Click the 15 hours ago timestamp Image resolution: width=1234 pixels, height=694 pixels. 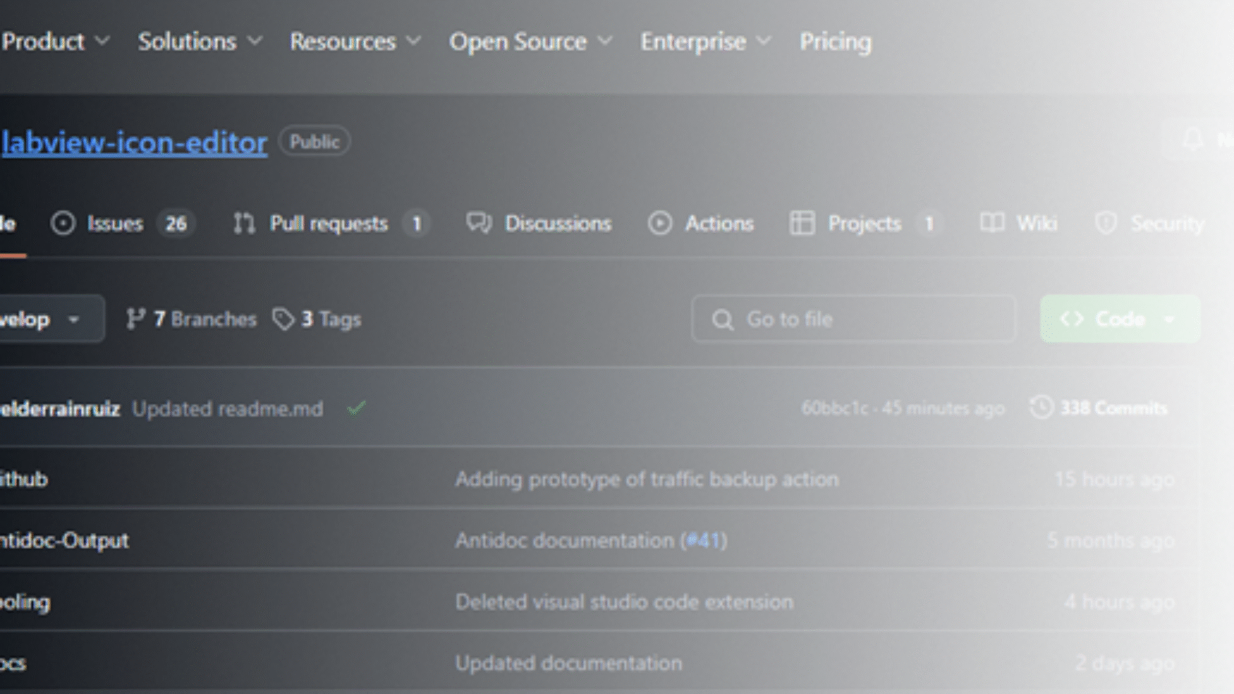pos(1114,479)
